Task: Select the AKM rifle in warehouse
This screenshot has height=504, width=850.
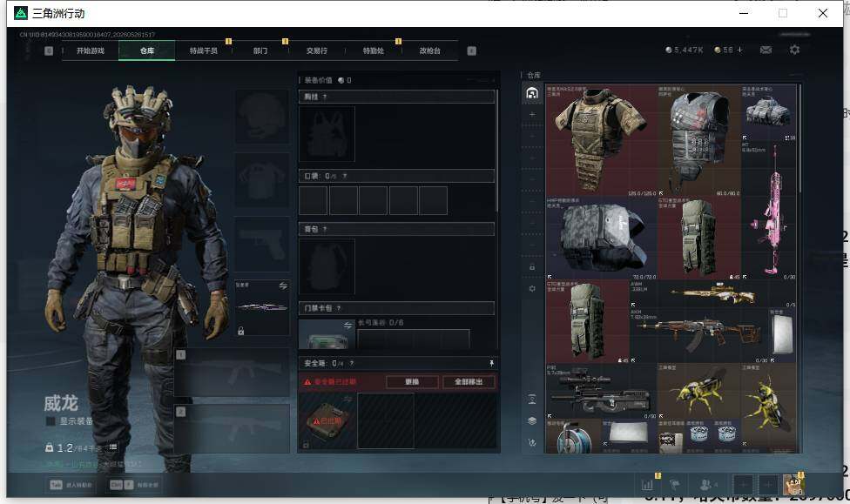Action: click(698, 335)
